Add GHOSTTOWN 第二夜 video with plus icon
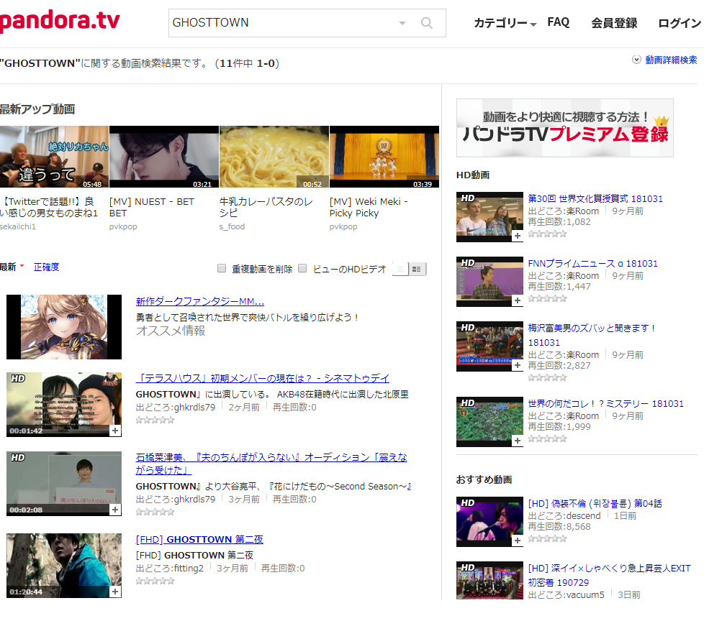The height and width of the screenshot is (639, 704). (x=115, y=592)
